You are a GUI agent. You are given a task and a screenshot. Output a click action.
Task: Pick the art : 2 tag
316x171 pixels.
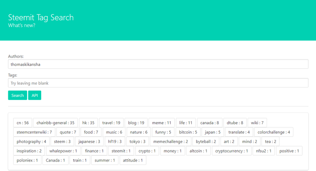pyautogui.click(x=229, y=141)
